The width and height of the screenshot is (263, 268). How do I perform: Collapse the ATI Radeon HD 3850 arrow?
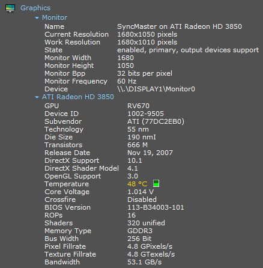(37, 97)
